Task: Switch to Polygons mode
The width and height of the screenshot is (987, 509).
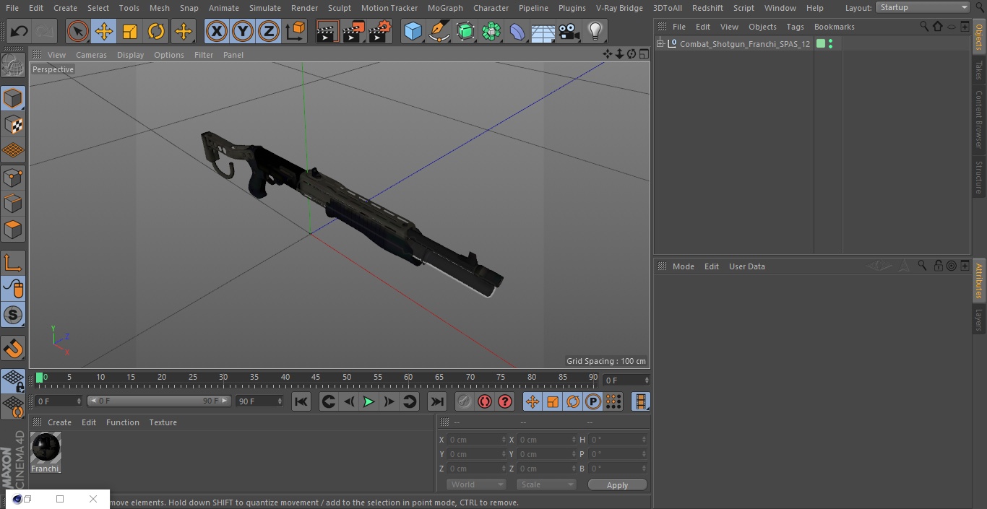Action: (13, 230)
